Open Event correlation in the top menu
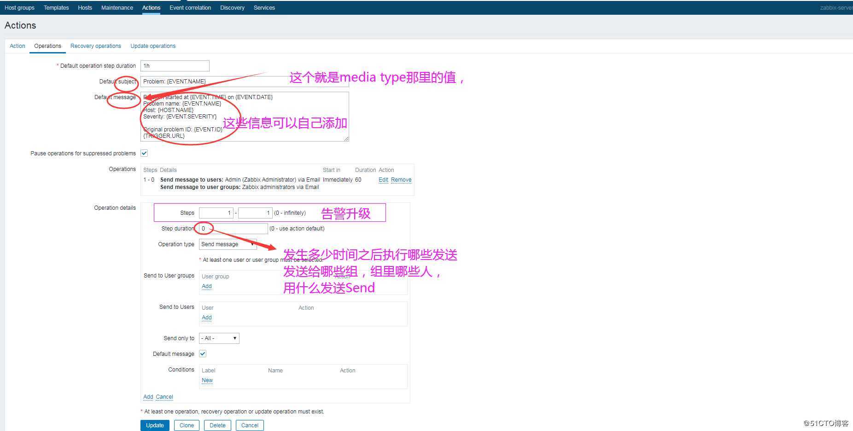Image resolution: width=853 pixels, height=431 pixels. 190,8
